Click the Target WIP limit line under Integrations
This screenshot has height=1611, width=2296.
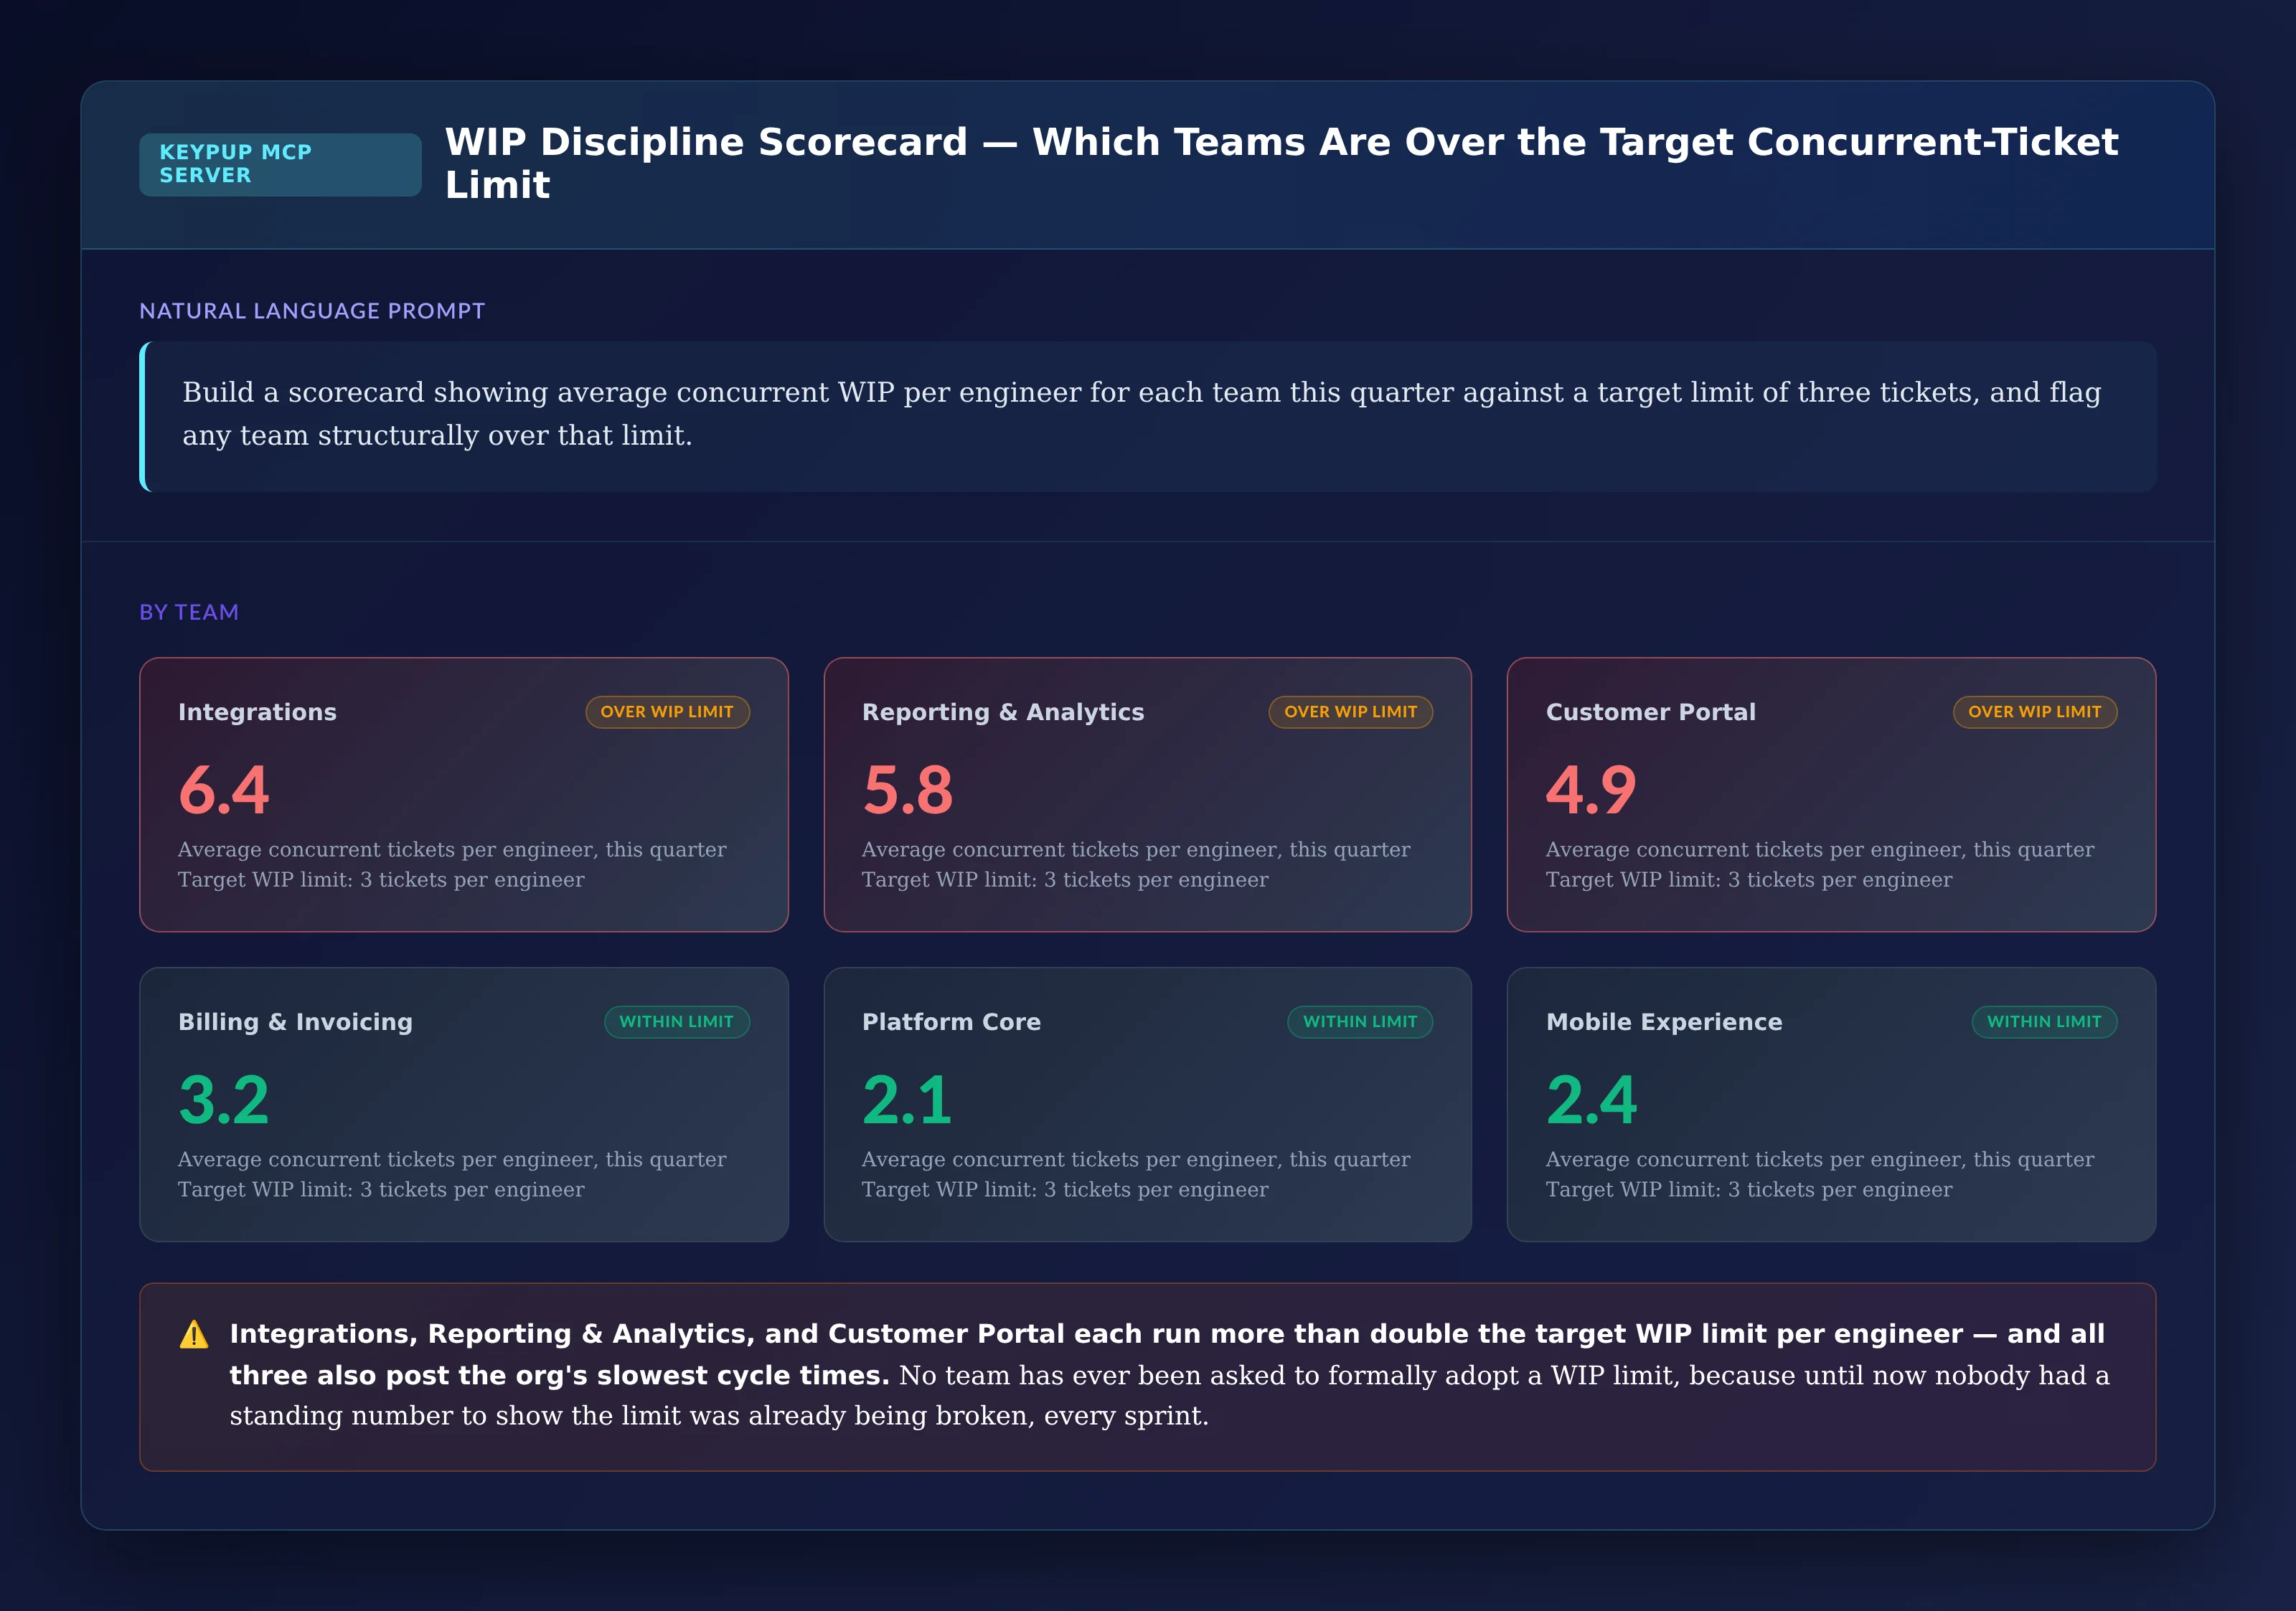[x=381, y=879]
